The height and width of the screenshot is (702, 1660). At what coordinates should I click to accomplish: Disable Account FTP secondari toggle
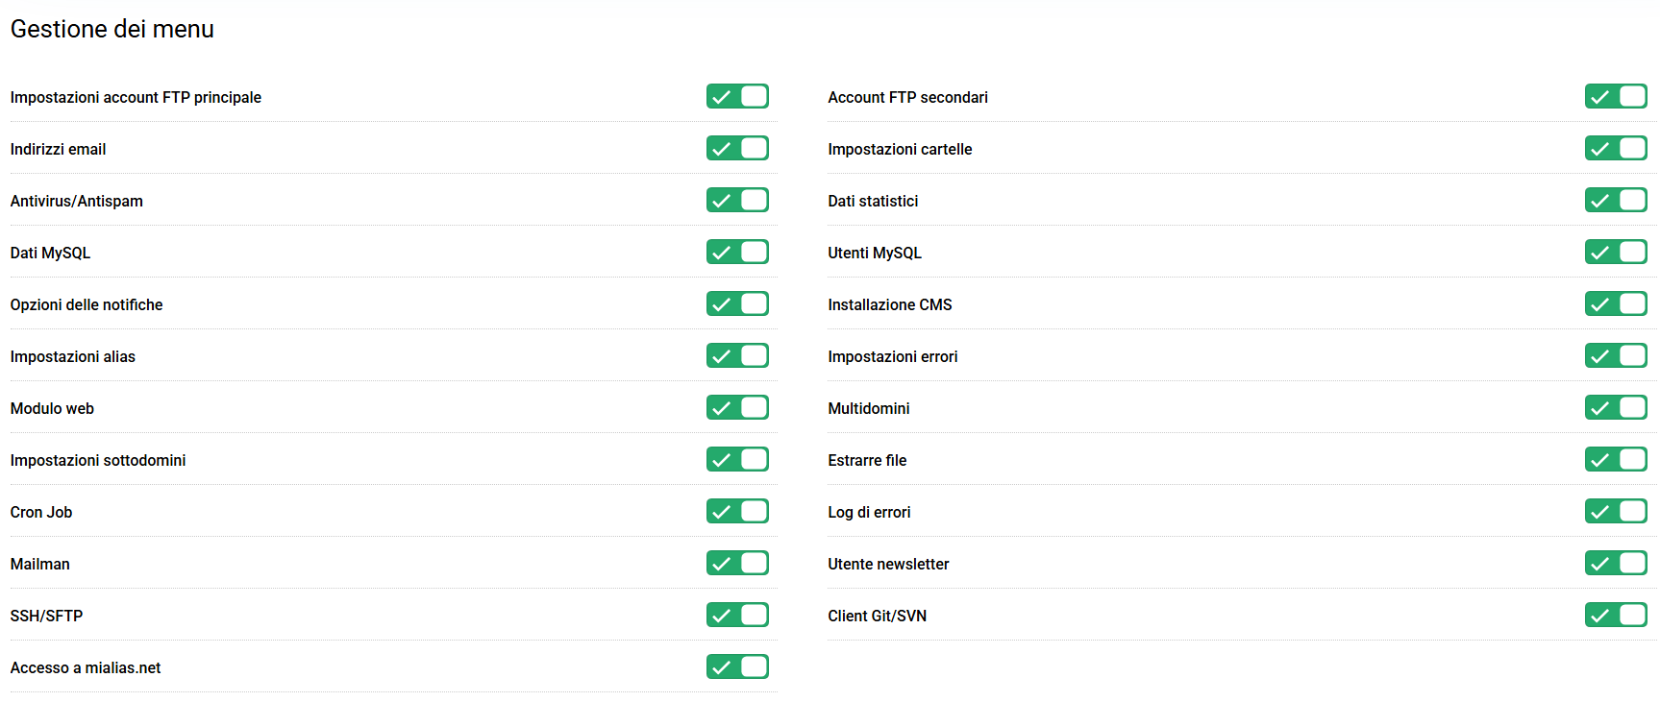point(1616,97)
